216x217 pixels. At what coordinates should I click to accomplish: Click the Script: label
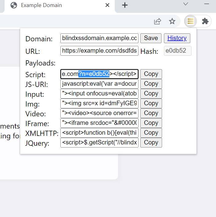pyautogui.click(x=35, y=75)
